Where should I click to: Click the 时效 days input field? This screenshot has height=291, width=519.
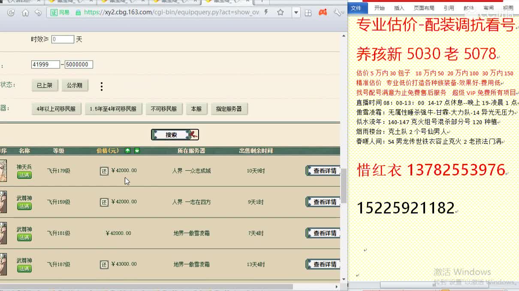coord(63,39)
